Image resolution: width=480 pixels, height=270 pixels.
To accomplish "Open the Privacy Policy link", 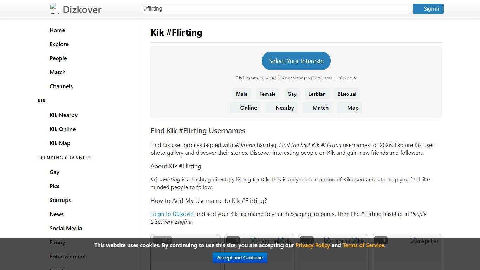I will pyautogui.click(x=313, y=245).
